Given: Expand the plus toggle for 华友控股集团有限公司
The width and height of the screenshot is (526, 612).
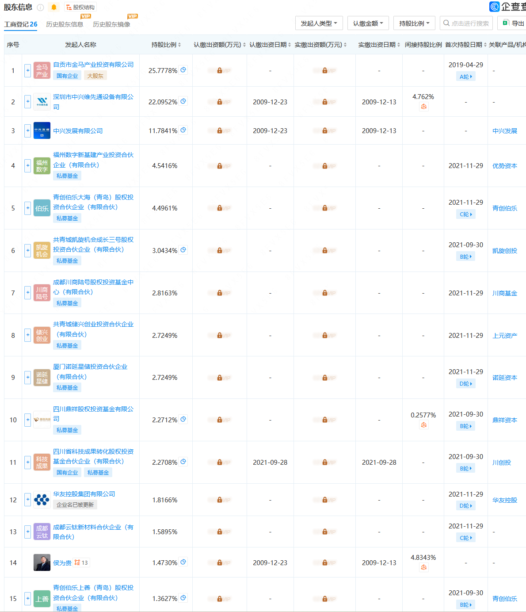Looking at the screenshot, I should pos(27,500).
